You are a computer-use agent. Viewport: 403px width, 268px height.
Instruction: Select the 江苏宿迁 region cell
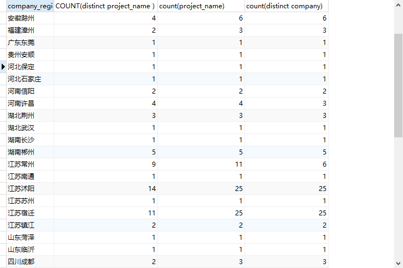pos(30,213)
